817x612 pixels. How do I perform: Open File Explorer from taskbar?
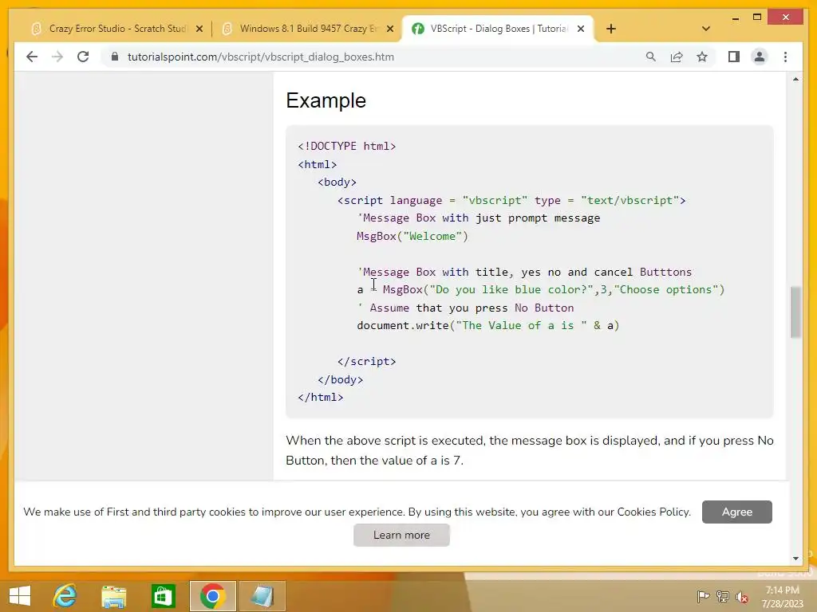point(113,596)
